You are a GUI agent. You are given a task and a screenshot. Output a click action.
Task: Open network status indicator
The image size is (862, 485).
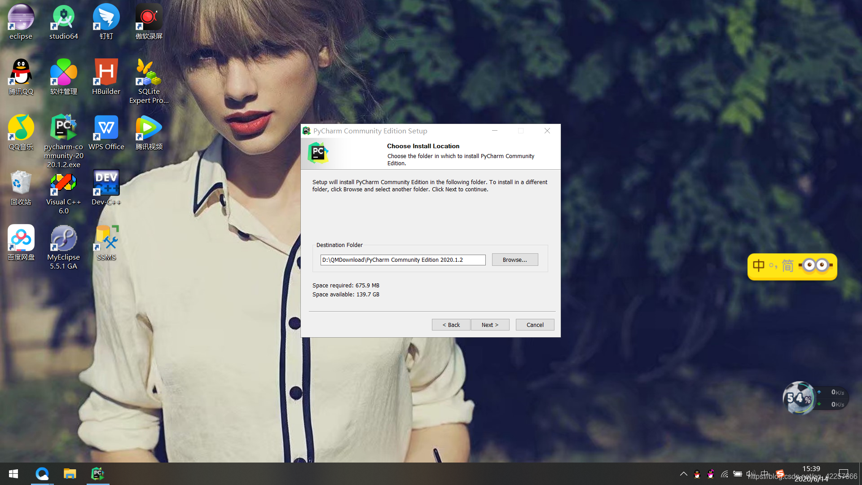point(724,474)
